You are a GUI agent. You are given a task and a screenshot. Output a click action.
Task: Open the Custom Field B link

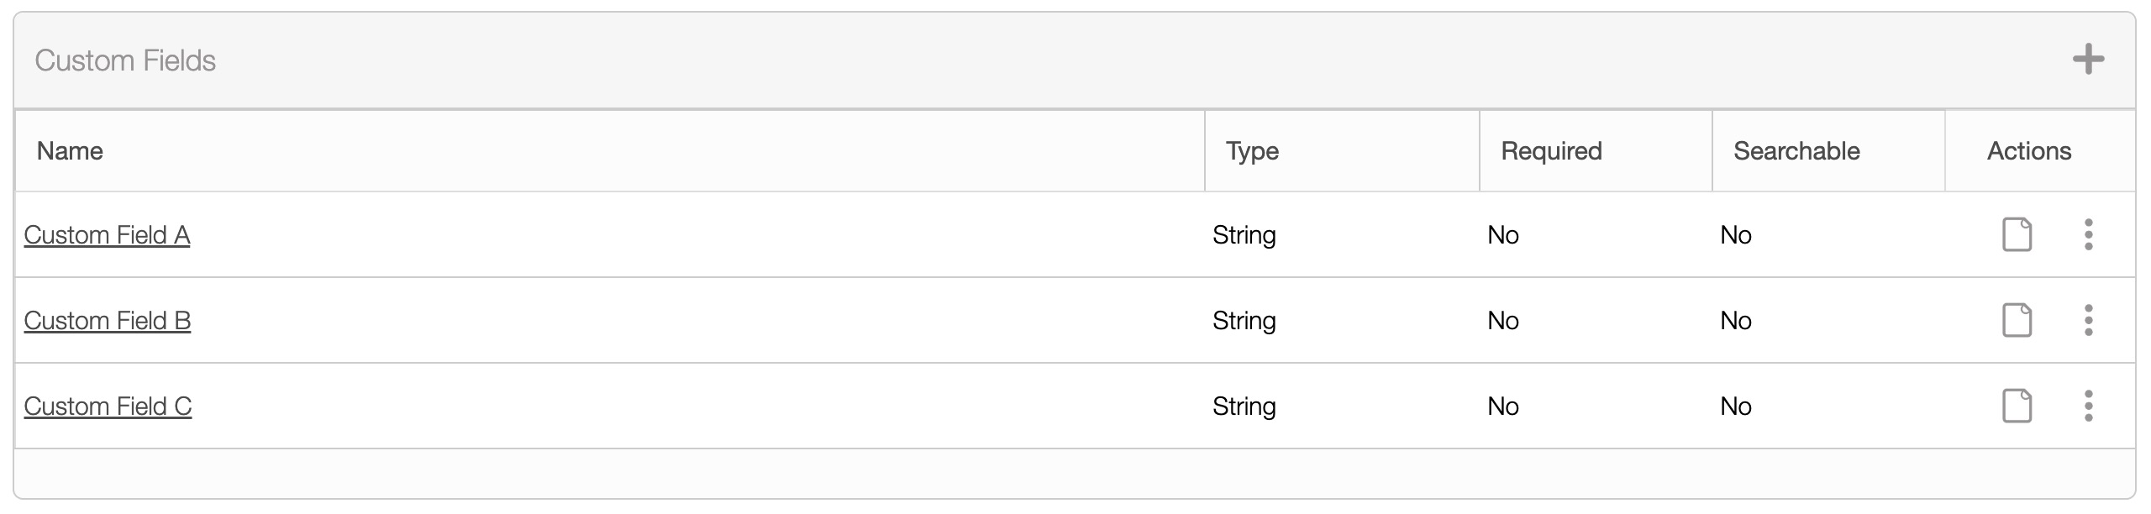coord(108,321)
